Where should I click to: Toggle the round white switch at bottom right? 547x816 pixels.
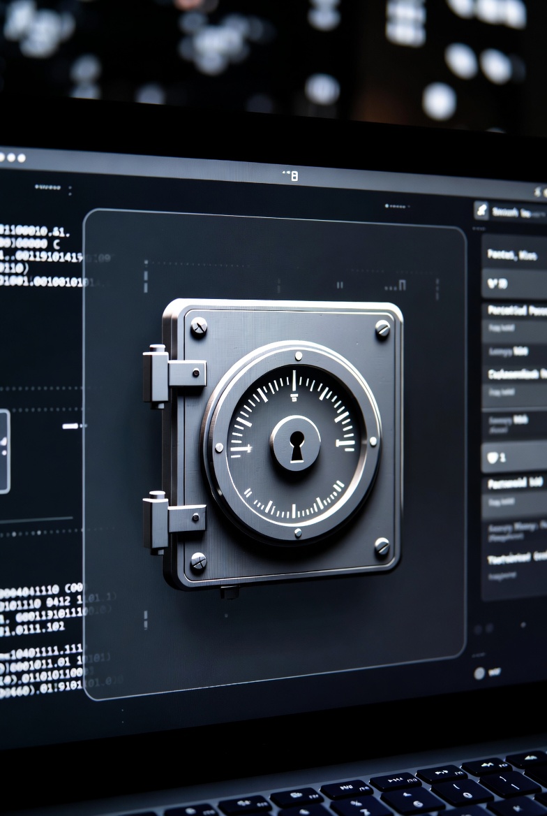coord(479,673)
